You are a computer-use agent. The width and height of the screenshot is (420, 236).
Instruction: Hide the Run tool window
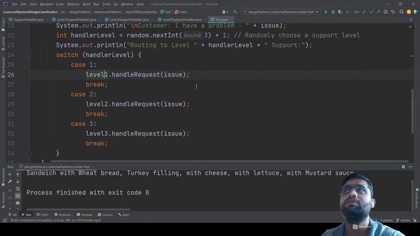point(410,167)
